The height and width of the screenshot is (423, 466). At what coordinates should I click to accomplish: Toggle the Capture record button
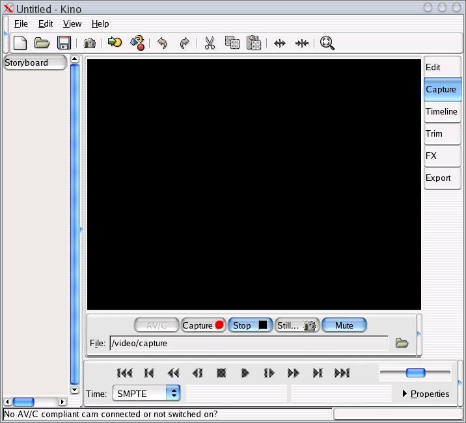click(x=203, y=325)
